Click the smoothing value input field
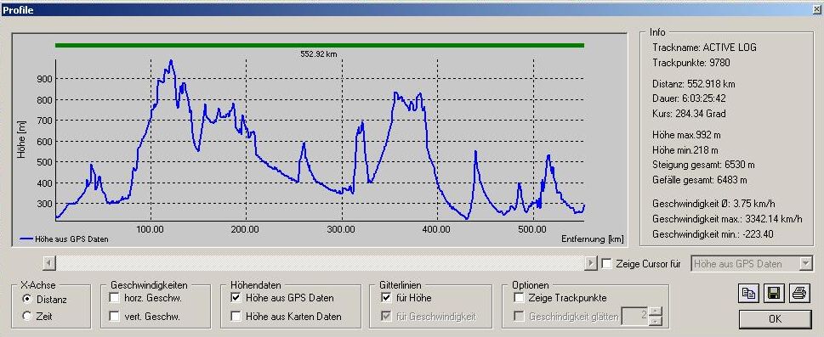 pos(635,316)
